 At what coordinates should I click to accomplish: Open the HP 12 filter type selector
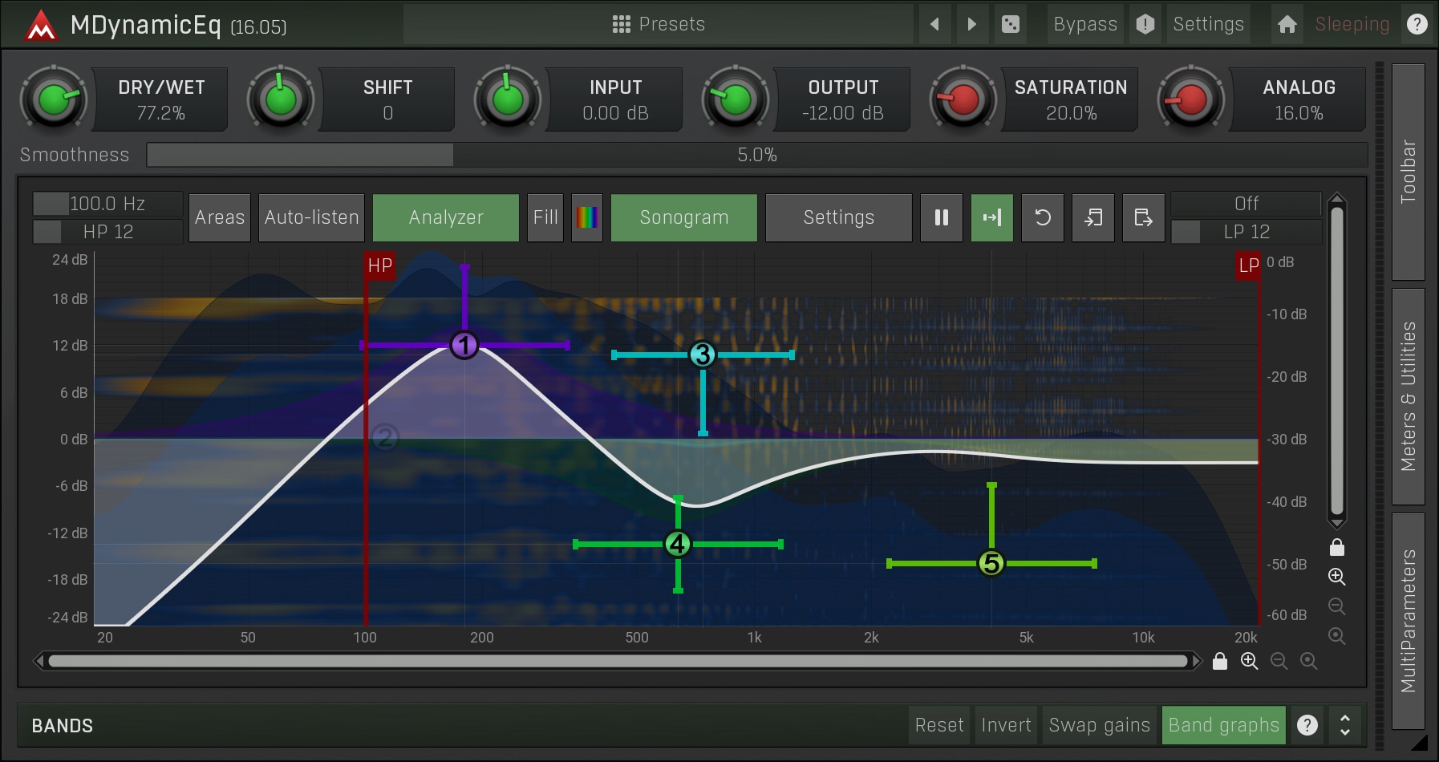(x=108, y=232)
